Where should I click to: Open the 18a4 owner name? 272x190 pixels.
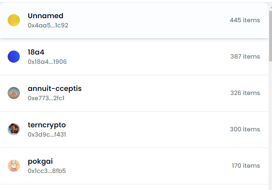36,52
